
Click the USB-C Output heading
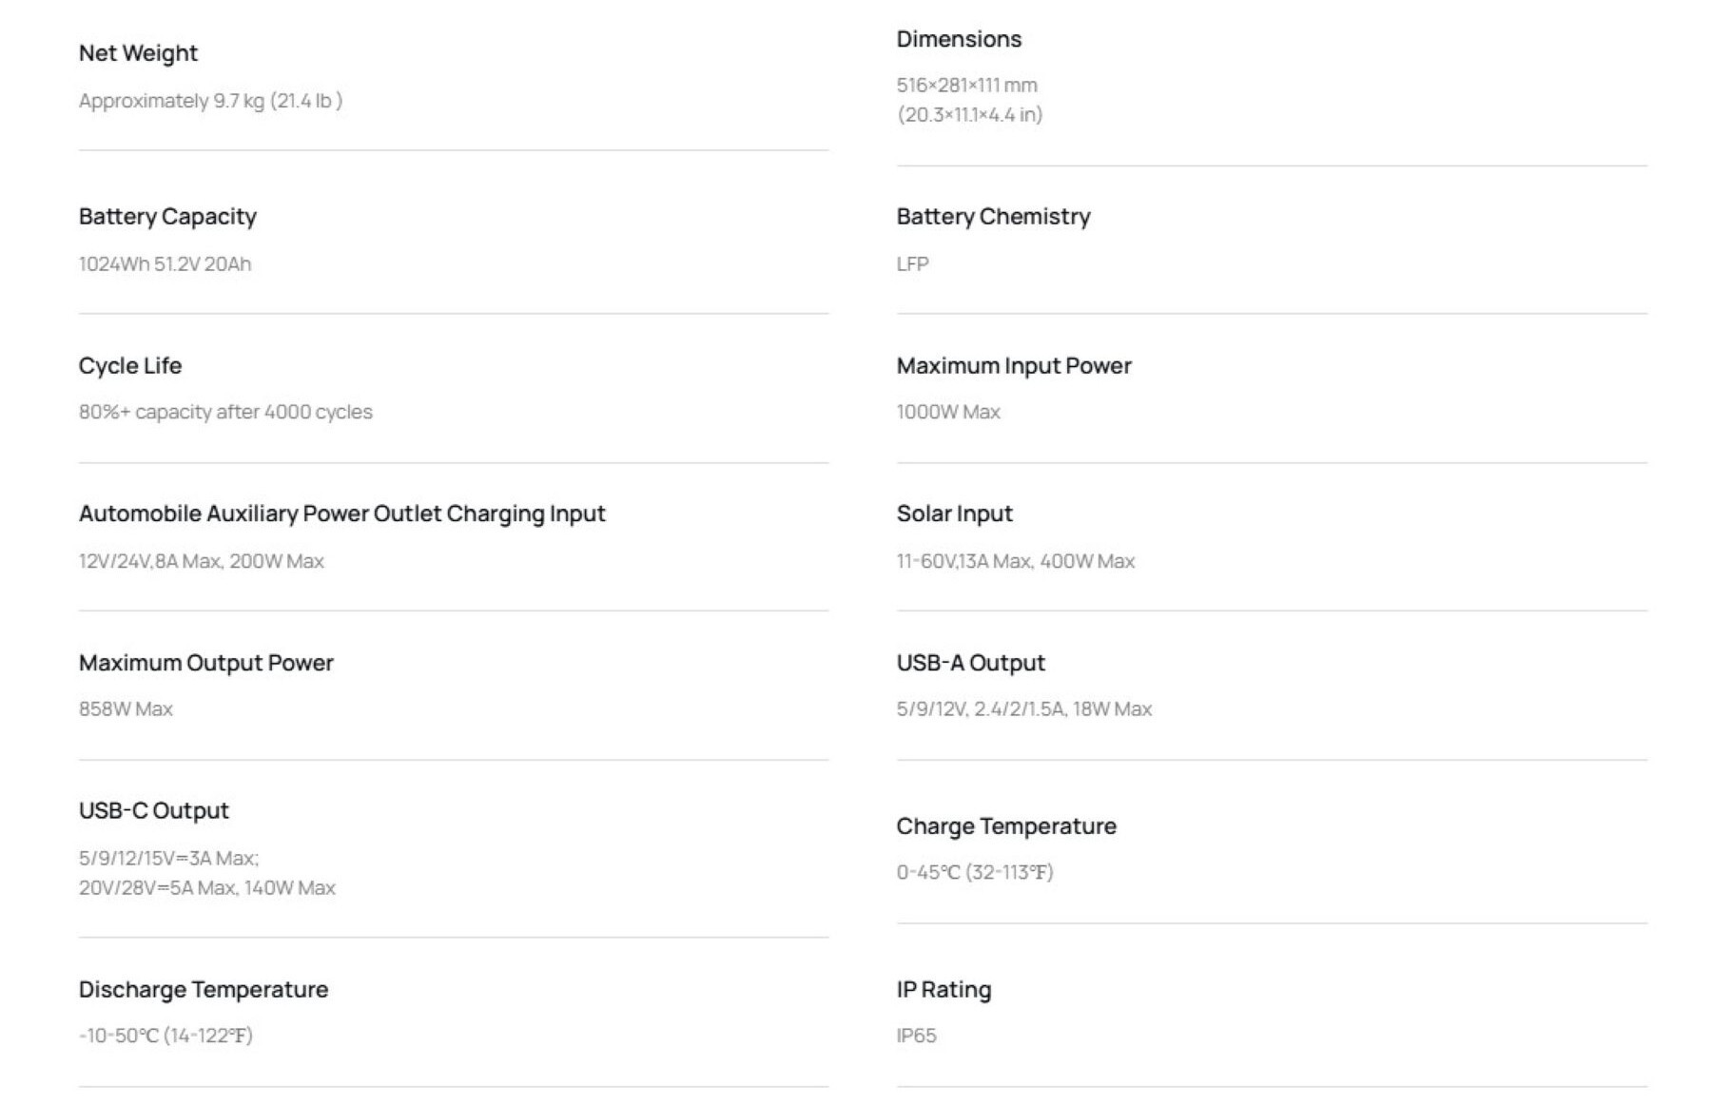(x=153, y=811)
